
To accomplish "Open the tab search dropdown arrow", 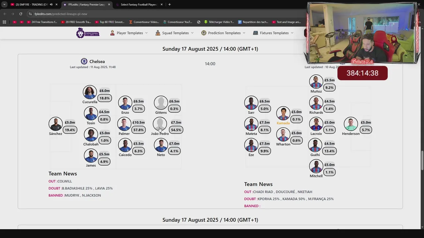I will [4, 5].
